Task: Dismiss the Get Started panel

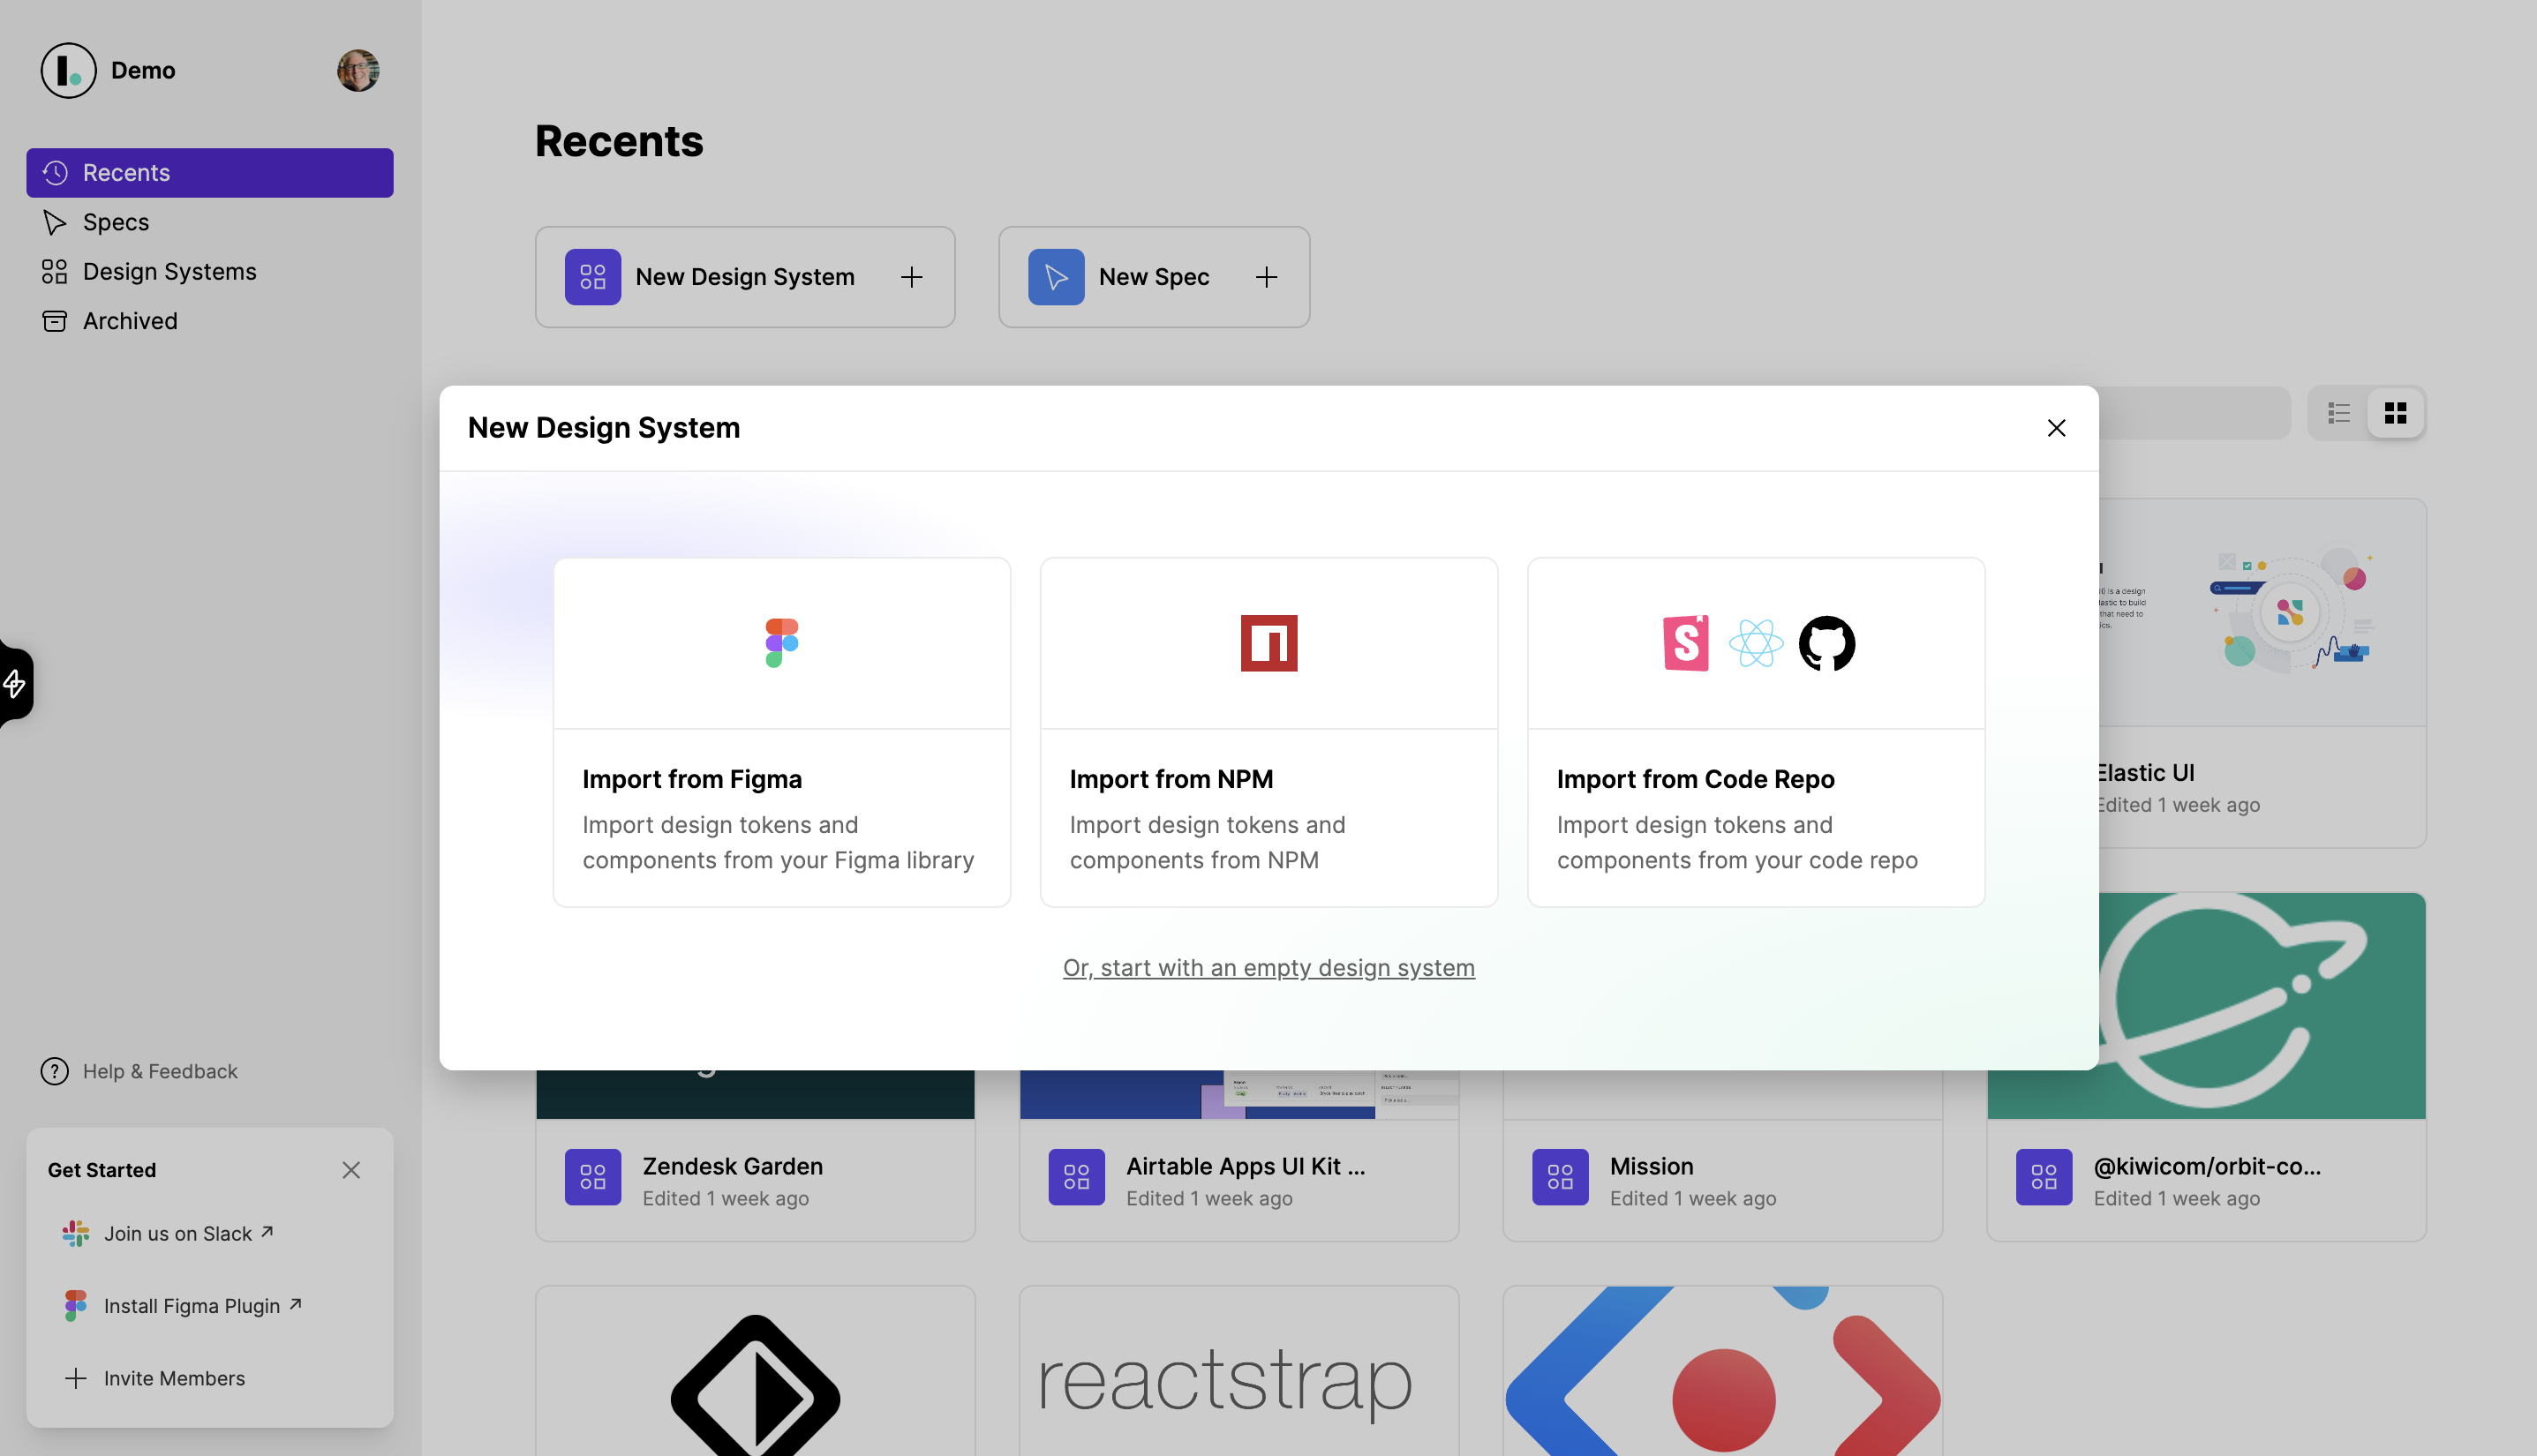Action: click(351, 1170)
